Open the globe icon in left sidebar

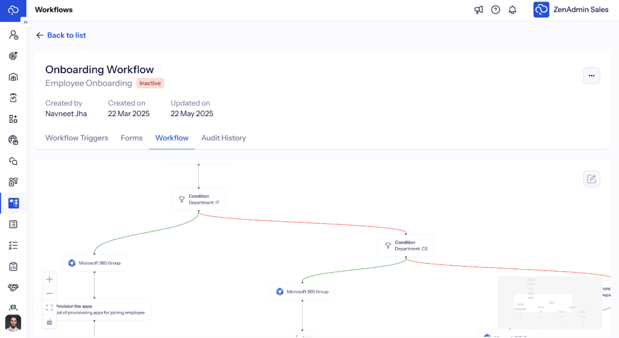(13, 140)
